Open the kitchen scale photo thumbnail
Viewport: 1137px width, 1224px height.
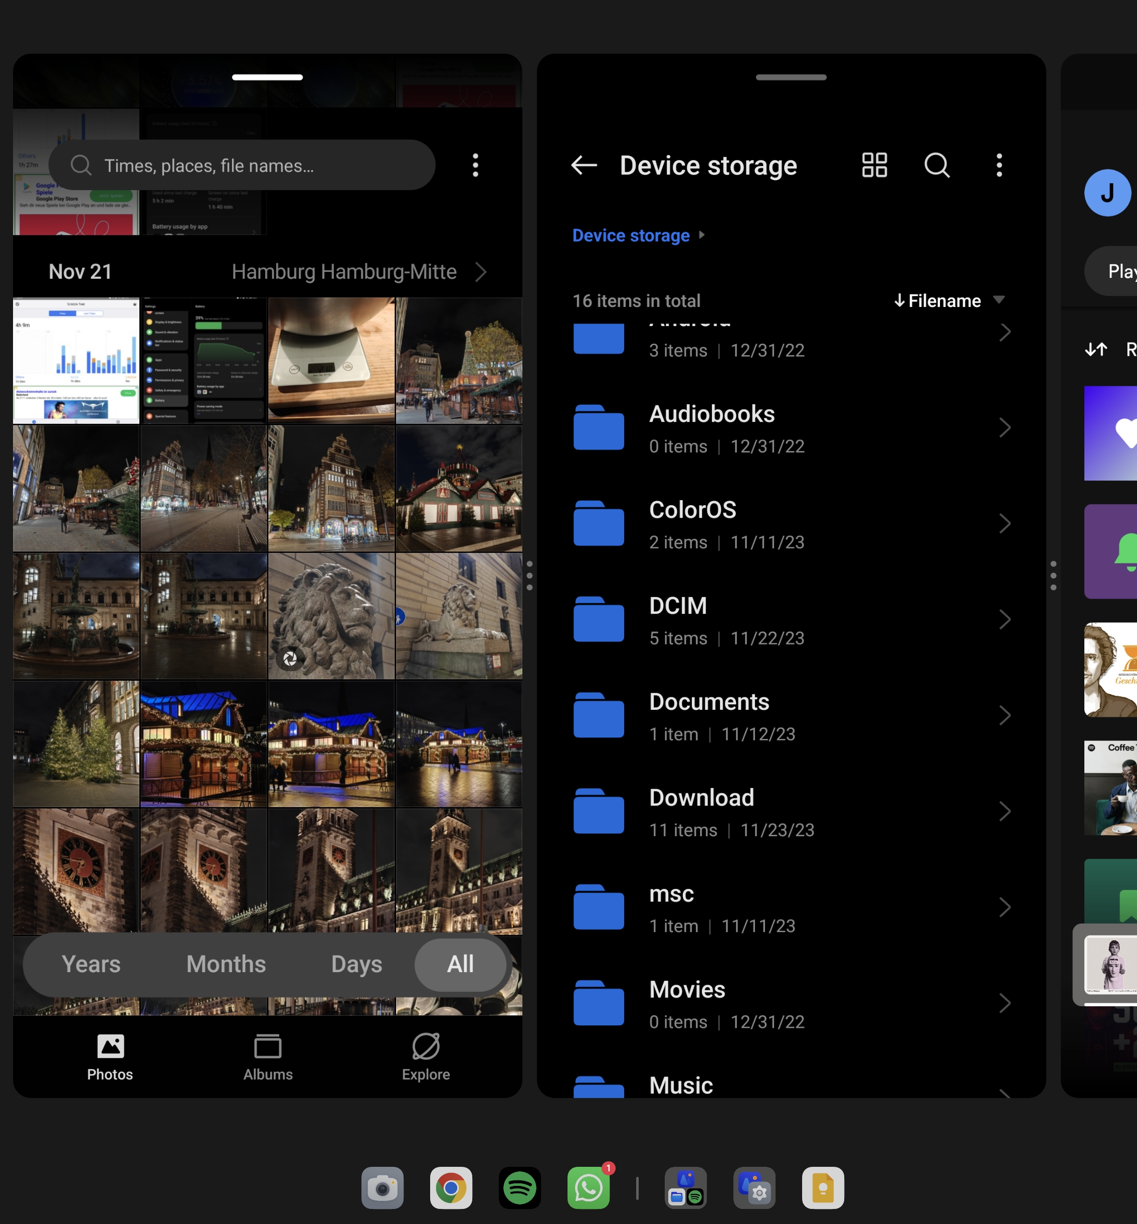click(332, 361)
